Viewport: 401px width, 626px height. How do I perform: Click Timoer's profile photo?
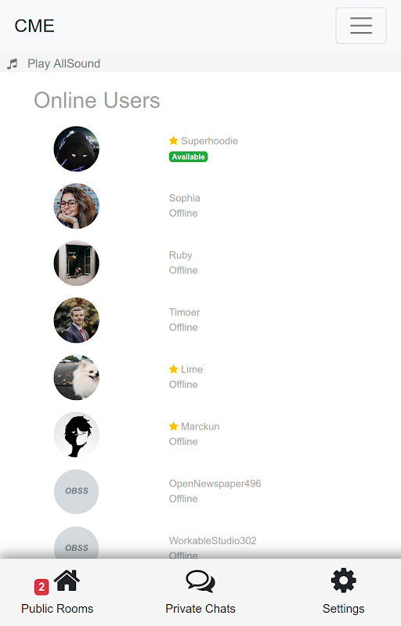(x=76, y=320)
